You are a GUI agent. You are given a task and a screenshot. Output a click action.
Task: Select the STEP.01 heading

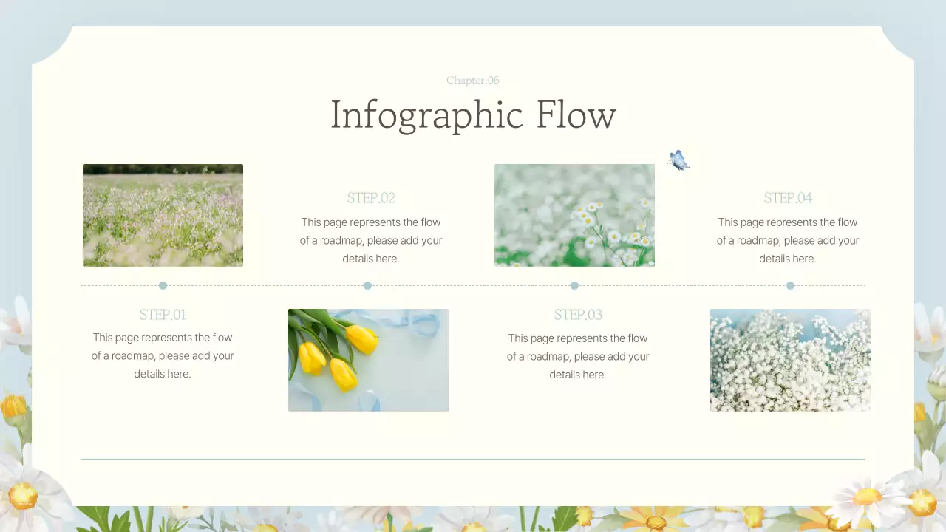tap(163, 315)
